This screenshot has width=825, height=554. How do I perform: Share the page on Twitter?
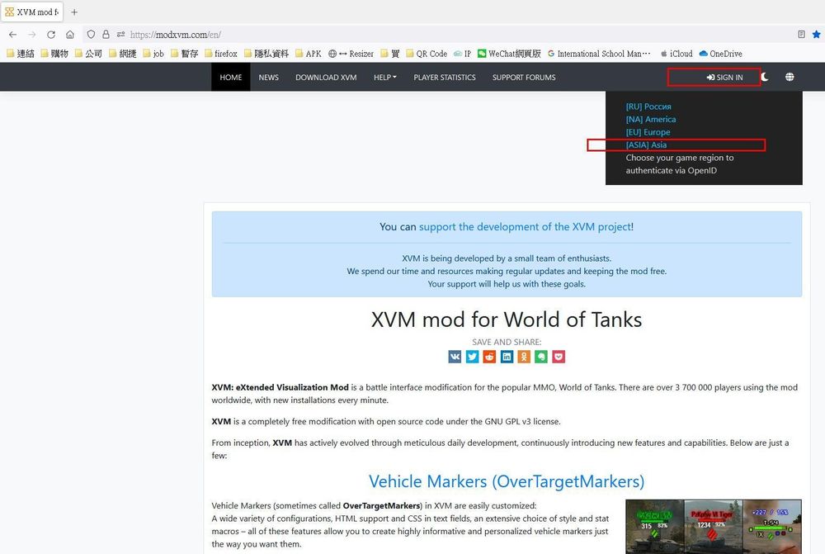[472, 357]
